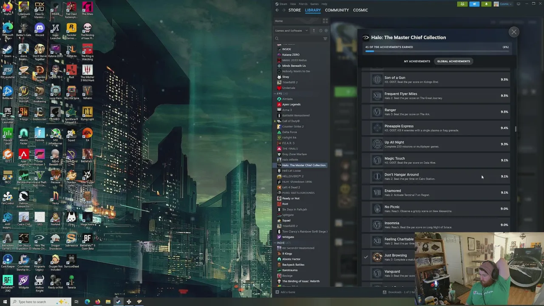The width and height of the screenshot is (544, 306).
Task: Select Ready or Not in the library list
Action: (x=291, y=198)
